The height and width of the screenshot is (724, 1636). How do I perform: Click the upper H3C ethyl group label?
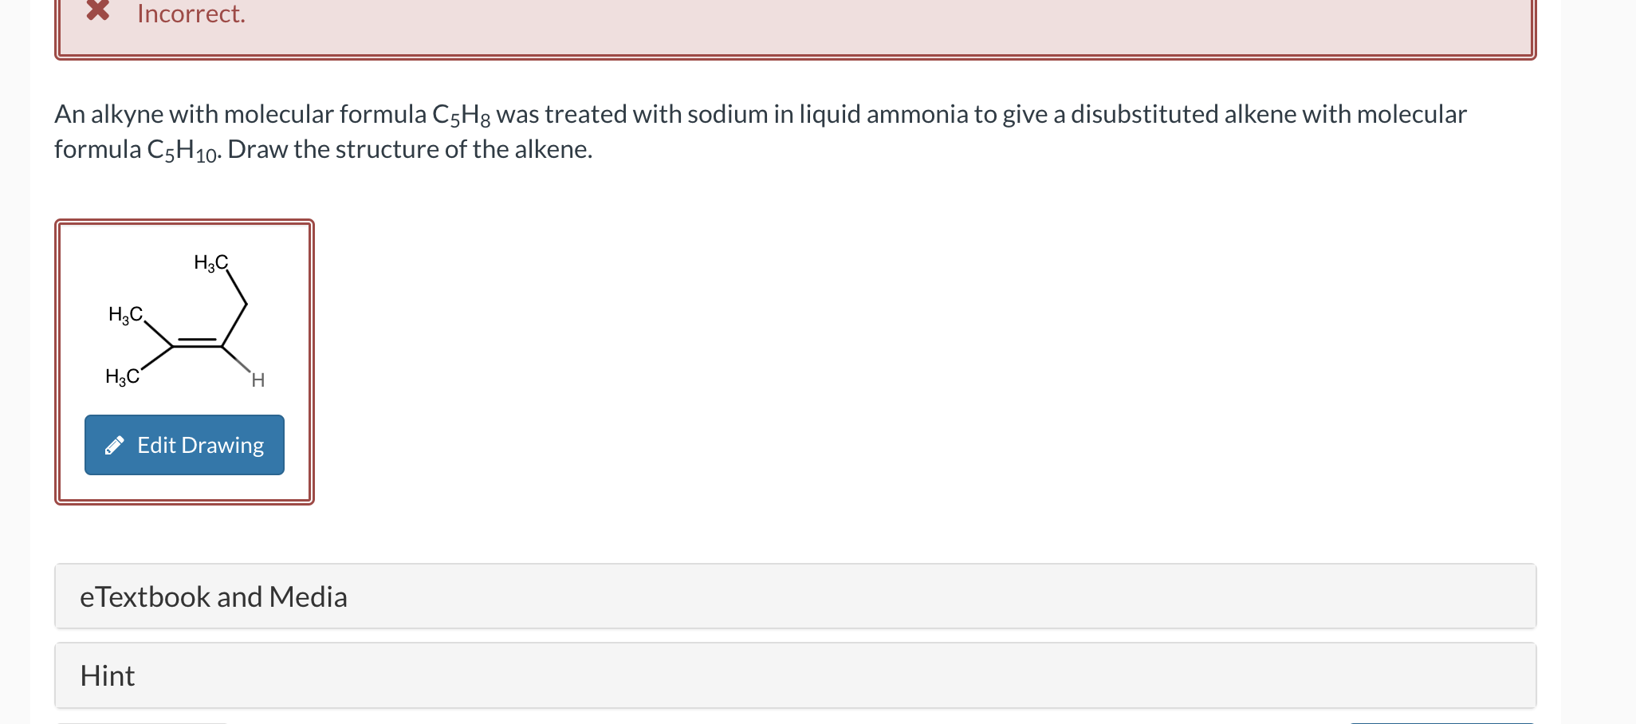click(x=211, y=262)
